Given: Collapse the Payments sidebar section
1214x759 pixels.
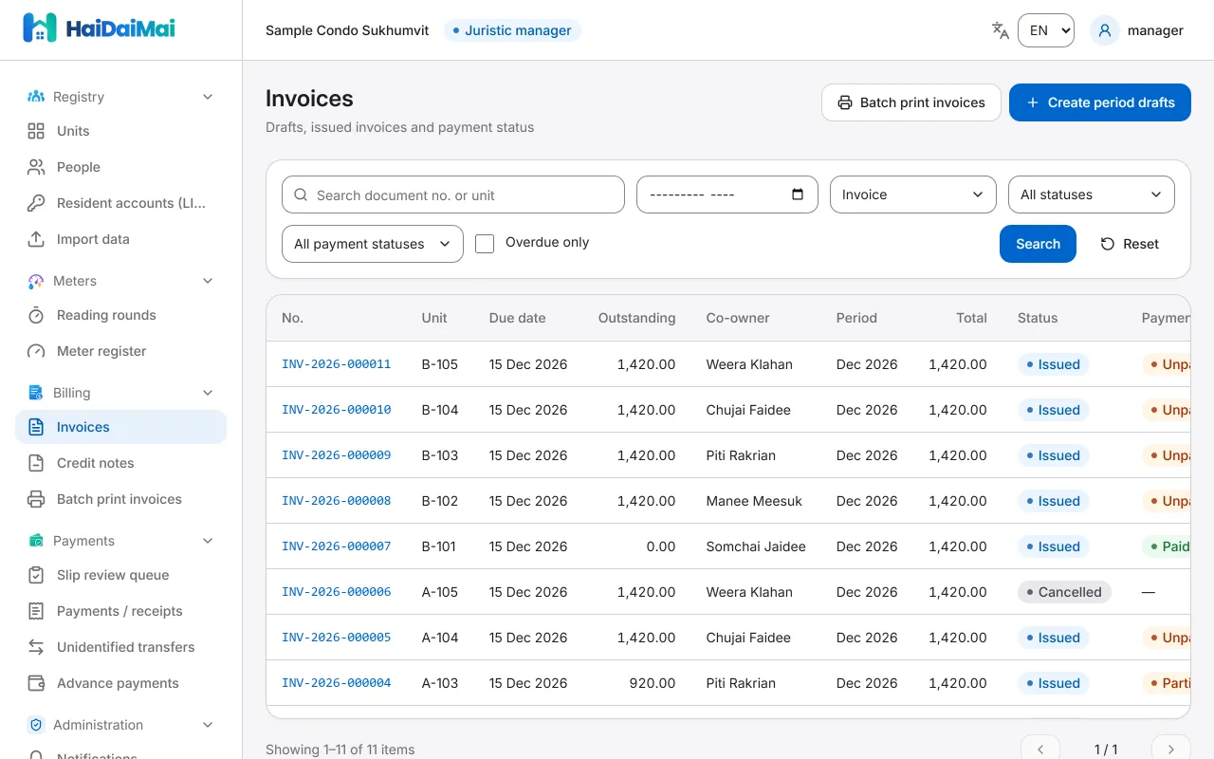Looking at the screenshot, I should coord(209,541).
